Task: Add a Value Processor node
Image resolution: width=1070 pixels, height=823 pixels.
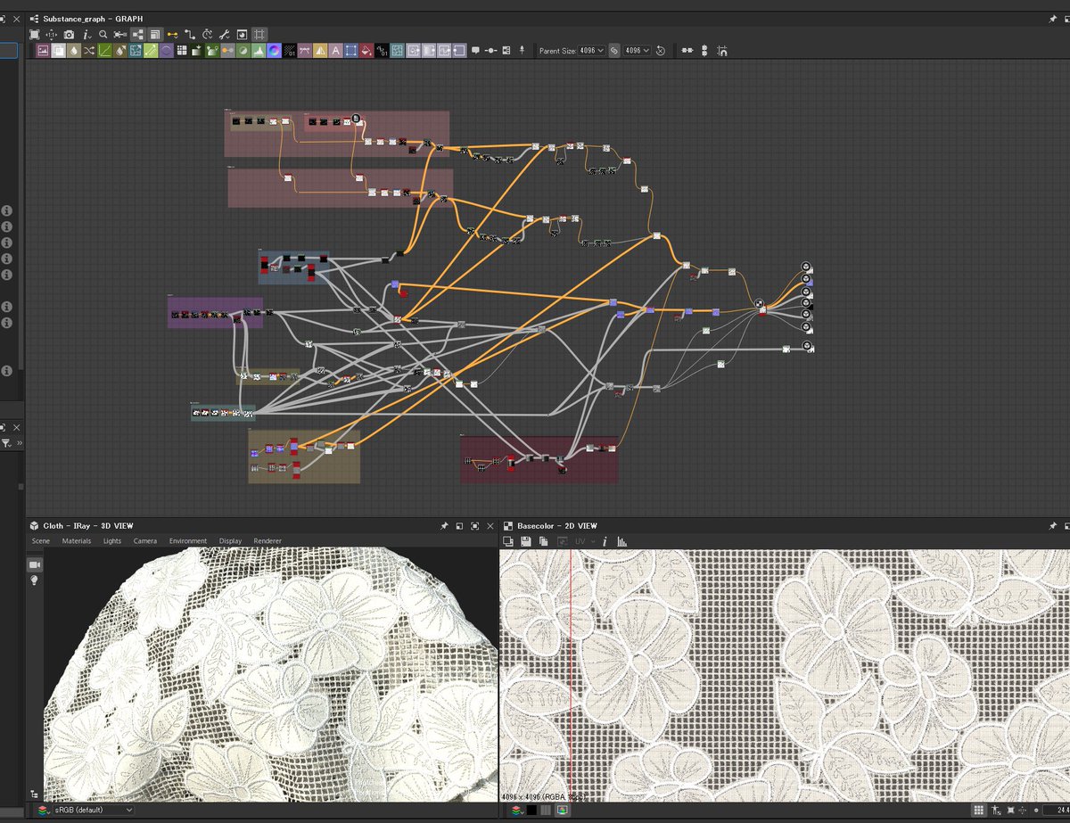Action: tap(383, 51)
